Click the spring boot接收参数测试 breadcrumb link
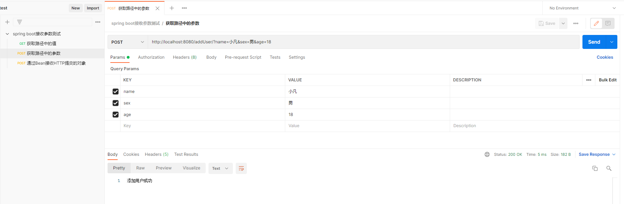Image resolution: width=624 pixels, height=204 pixels. [x=135, y=23]
